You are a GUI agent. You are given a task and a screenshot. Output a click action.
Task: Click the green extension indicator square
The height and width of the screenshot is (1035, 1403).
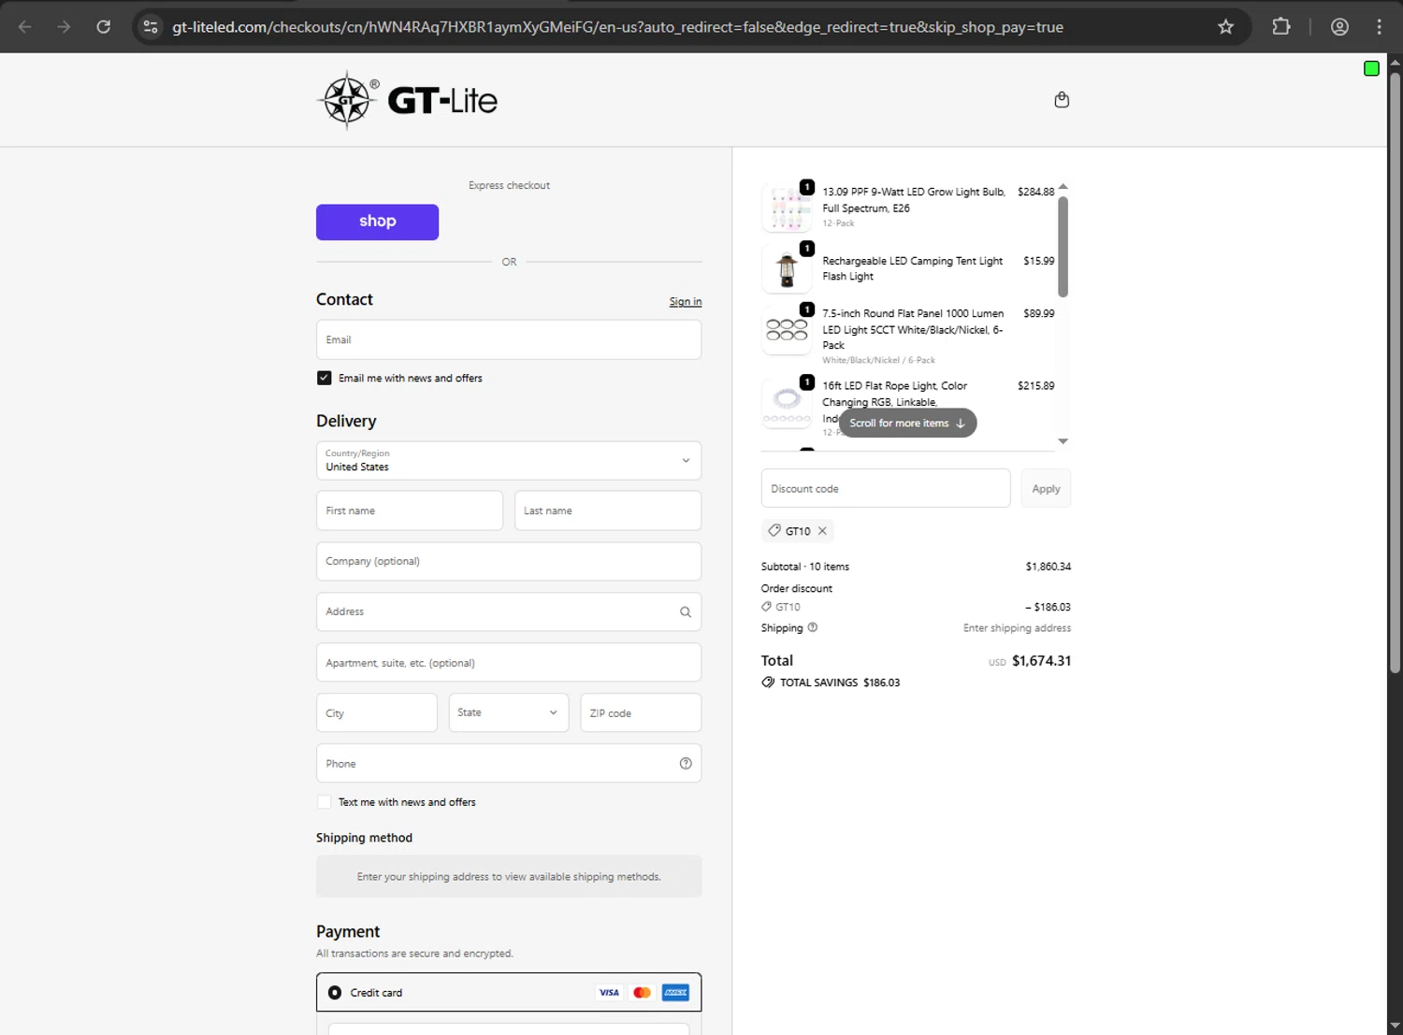click(1371, 68)
